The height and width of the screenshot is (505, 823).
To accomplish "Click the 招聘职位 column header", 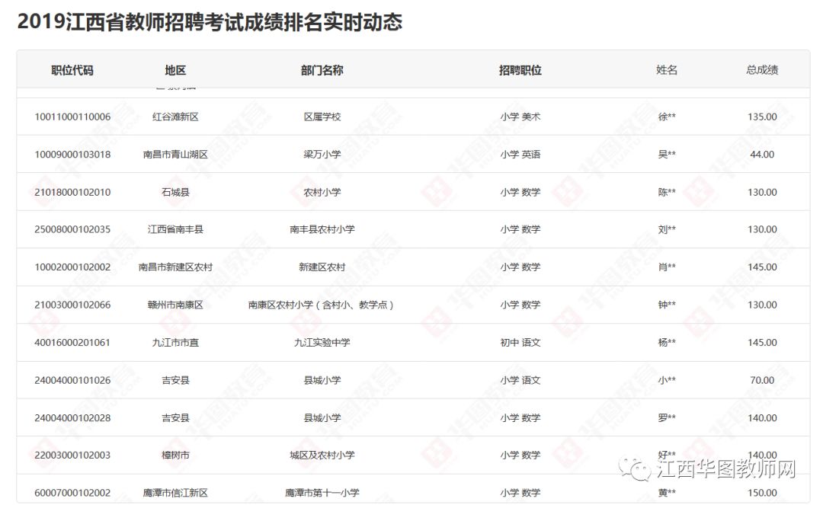I will [520, 70].
